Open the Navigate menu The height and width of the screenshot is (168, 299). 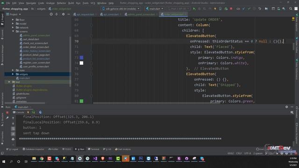click(31, 3)
